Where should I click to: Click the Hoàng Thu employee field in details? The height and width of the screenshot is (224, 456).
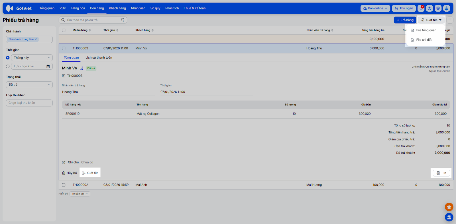point(108,92)
